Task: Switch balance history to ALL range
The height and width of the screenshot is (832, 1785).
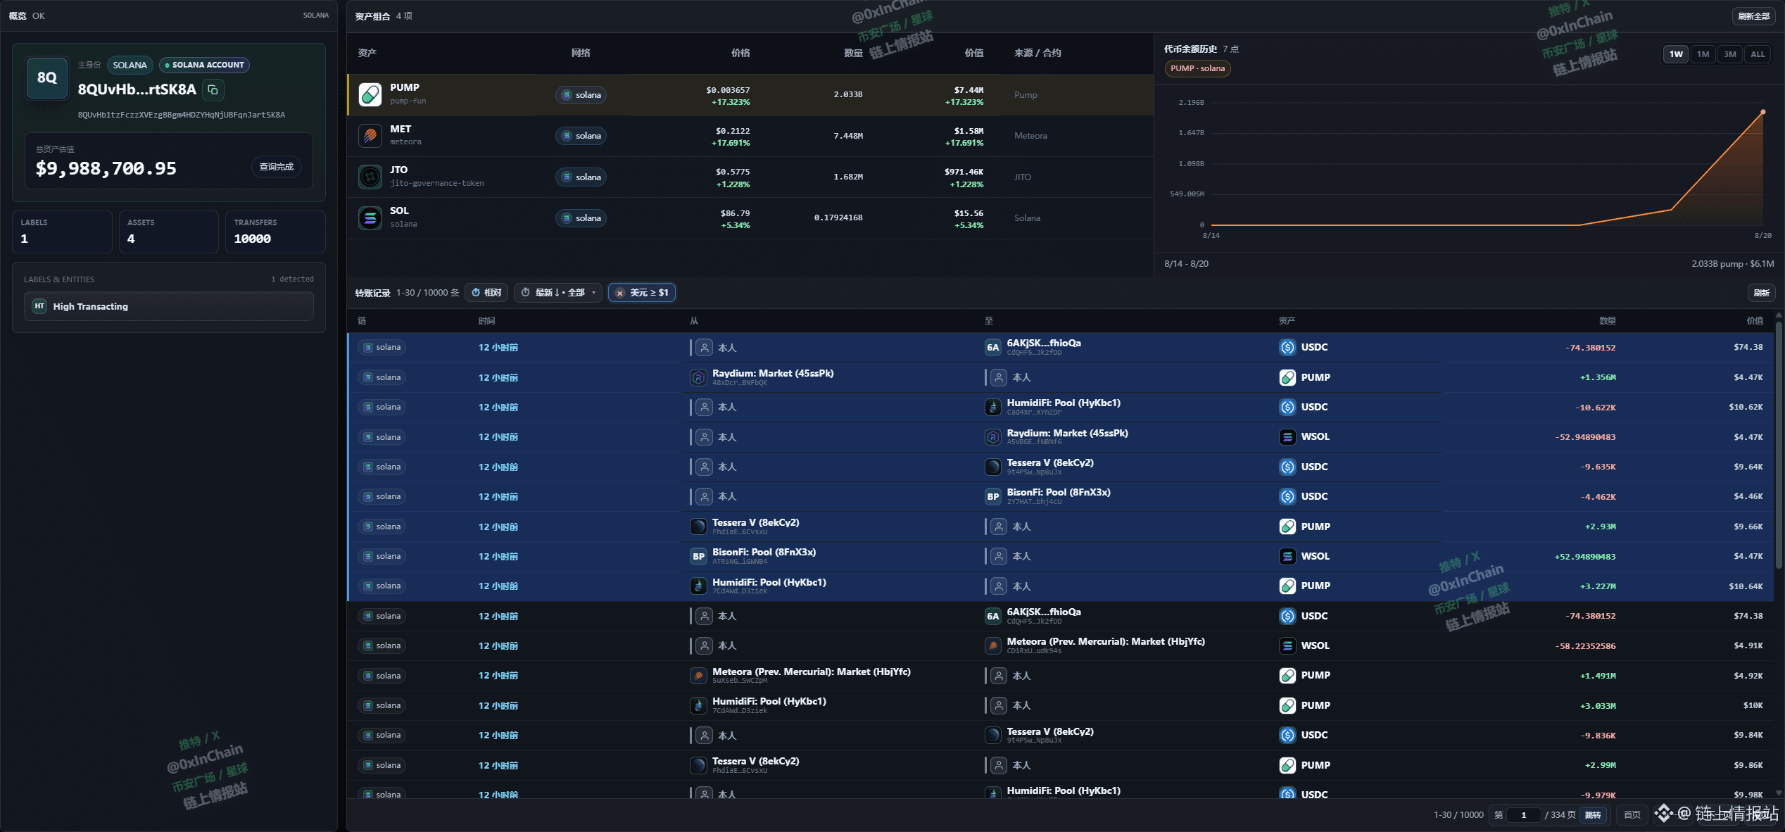Action: 1758,54
